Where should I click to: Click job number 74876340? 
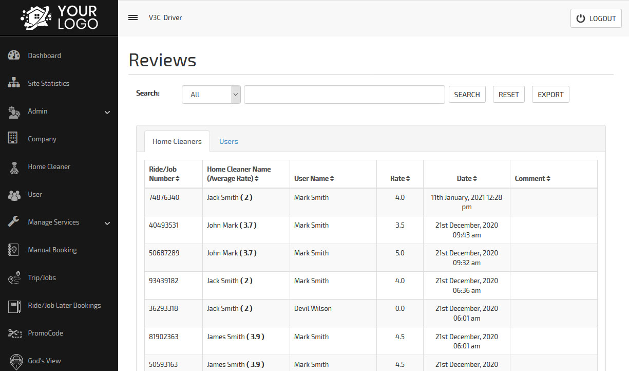tap(164, 197)
